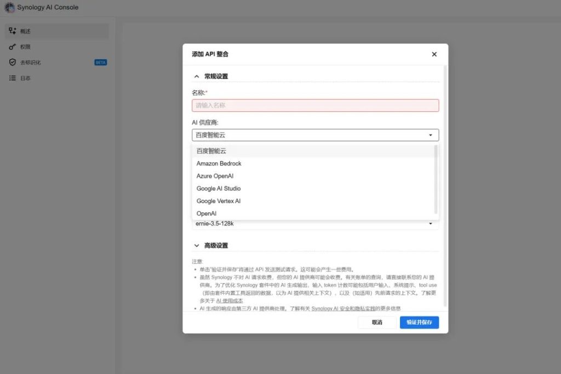Click the 验证并保存 button
Screen dimensions: 561x374
[419, 323]
